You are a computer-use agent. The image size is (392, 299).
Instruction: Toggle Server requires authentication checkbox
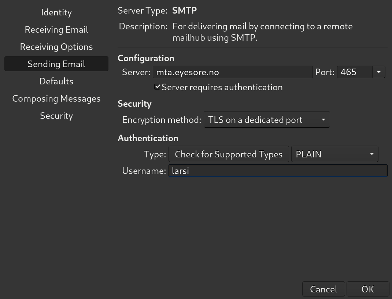coord(157,87)
